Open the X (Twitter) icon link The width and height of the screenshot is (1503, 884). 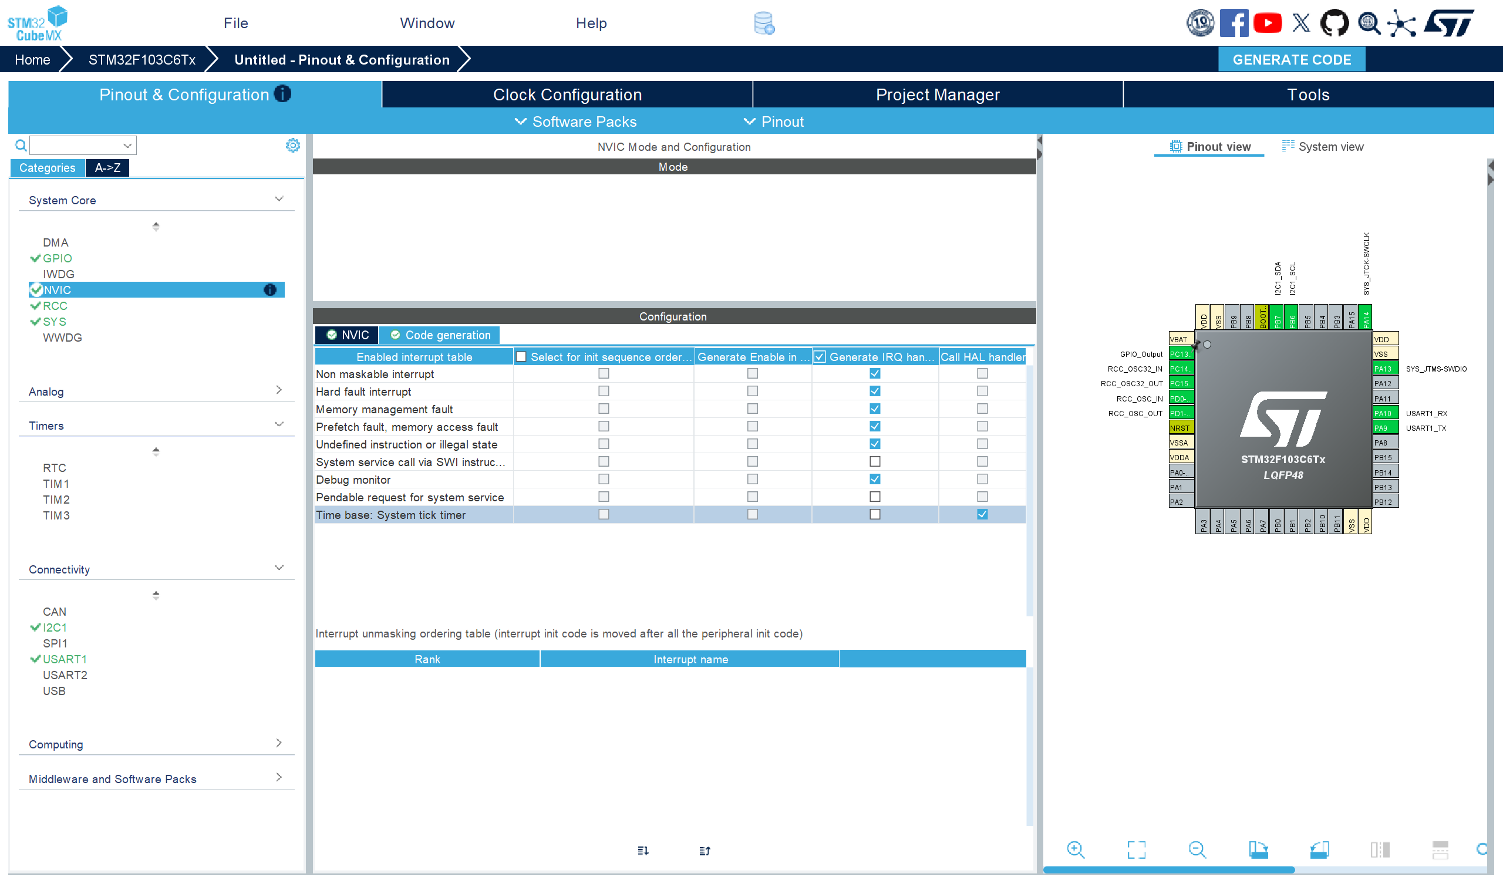pos(1301,23)
